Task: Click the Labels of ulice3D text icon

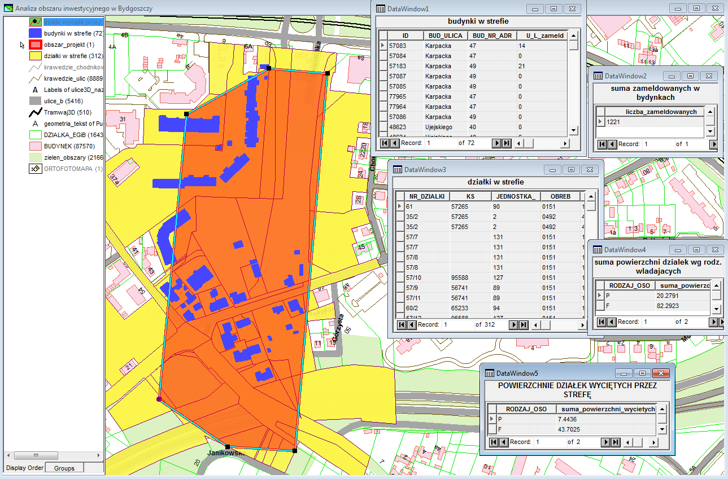Action: [x=35, y=90]
